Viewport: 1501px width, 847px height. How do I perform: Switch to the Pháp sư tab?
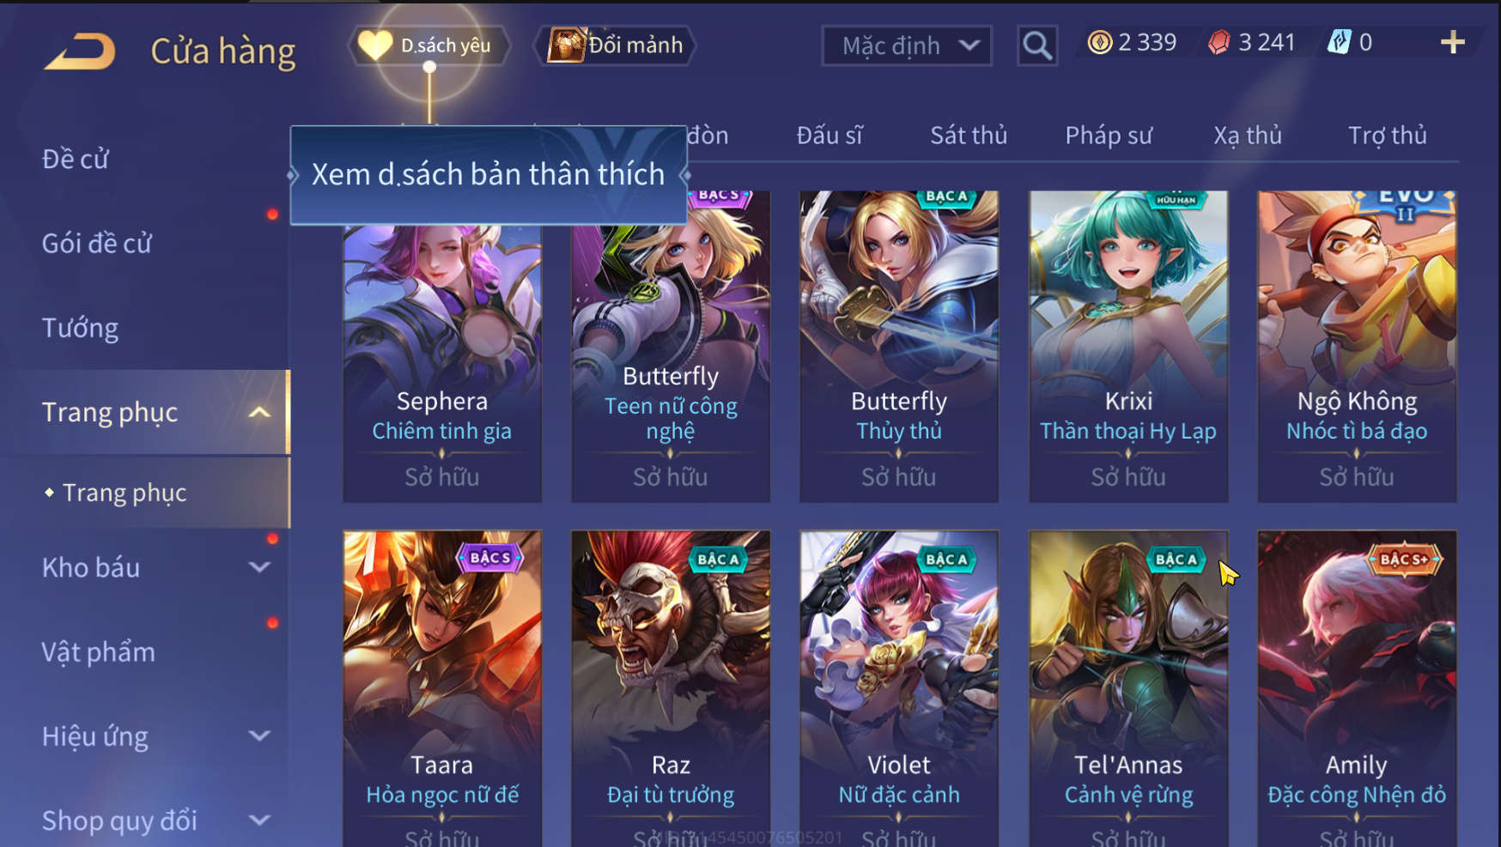pyautogui.click(x=1109, y=136)
